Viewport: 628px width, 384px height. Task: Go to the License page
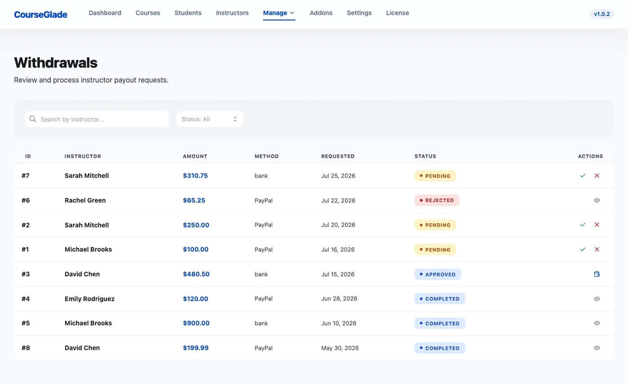click(397, 13)
